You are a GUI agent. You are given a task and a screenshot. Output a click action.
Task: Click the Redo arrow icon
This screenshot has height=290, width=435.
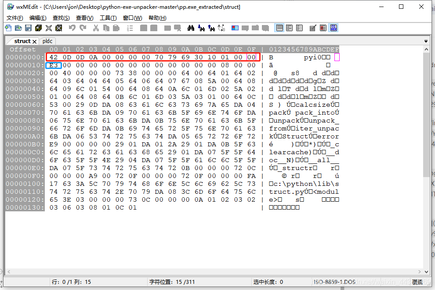point(83,28)
